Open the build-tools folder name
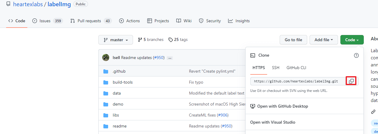Screen dimensions: 378x134 point(123,82)
